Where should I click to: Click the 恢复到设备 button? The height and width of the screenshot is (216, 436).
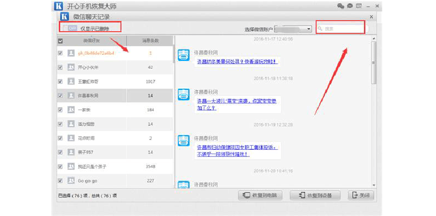point(315,195)
